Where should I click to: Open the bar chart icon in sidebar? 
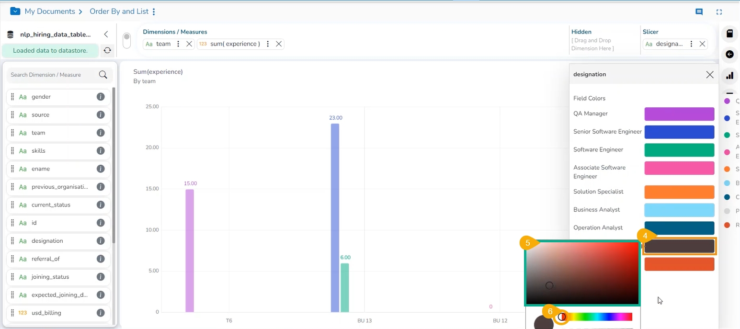click(729, 76)
